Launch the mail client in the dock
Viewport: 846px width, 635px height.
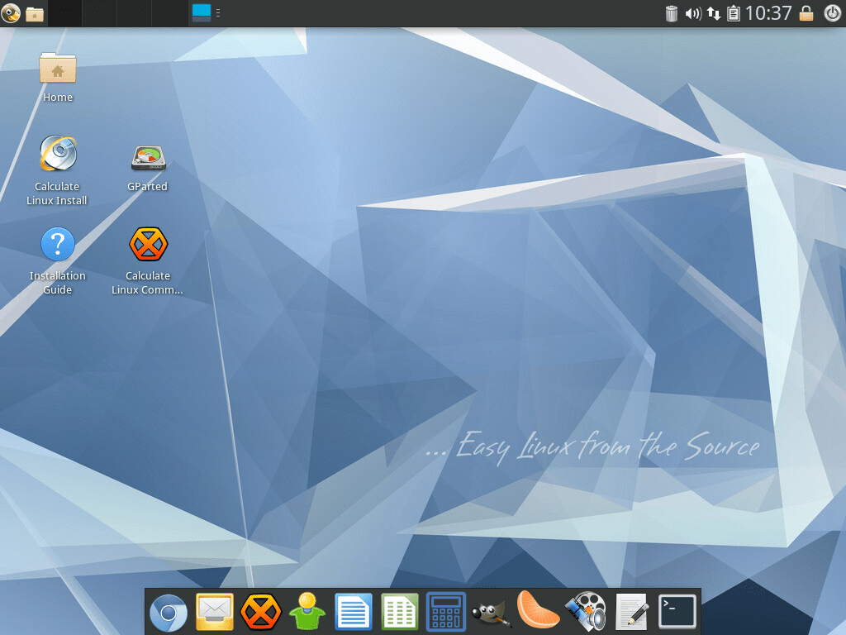[x=215, y=612]
